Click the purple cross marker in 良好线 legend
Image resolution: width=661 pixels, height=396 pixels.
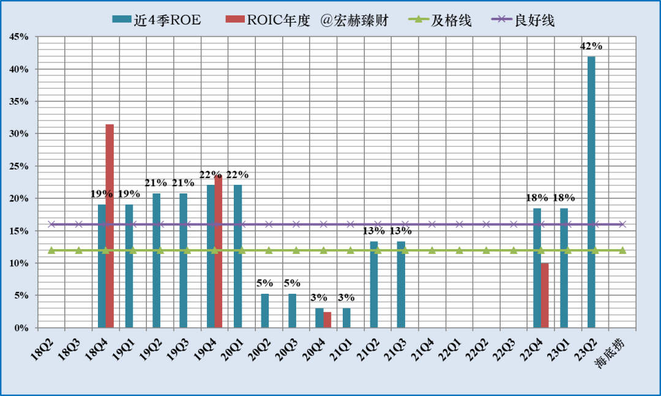pyautogui.click(x=502, y=19)
